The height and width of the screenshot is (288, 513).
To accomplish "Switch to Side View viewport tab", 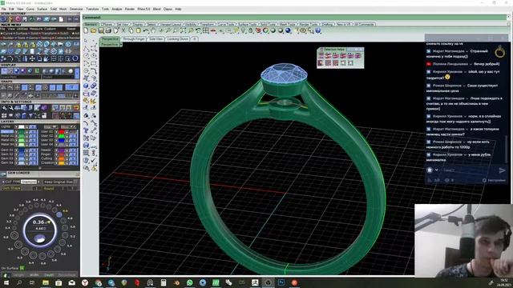I will tap(156, 39).
